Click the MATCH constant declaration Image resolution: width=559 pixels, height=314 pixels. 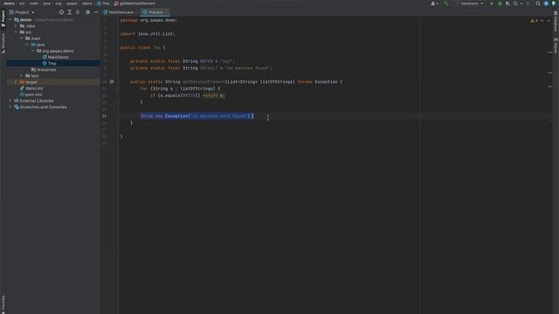[183, 61]
